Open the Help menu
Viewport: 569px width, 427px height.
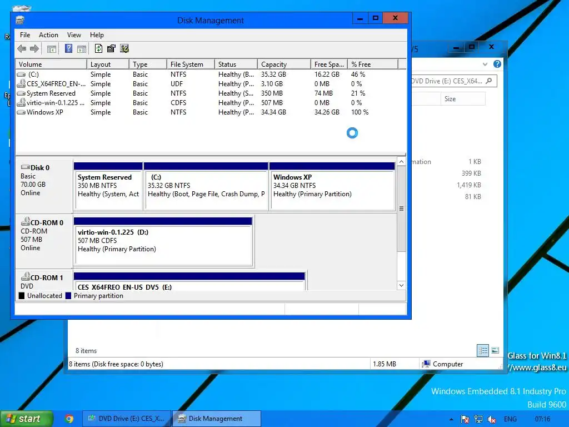tap(97, 35)
